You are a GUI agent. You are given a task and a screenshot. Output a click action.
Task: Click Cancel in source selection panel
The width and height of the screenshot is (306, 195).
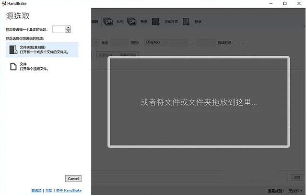tap(73, 178)
